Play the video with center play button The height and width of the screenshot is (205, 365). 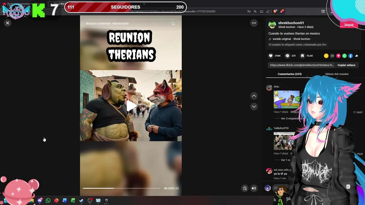131,106
